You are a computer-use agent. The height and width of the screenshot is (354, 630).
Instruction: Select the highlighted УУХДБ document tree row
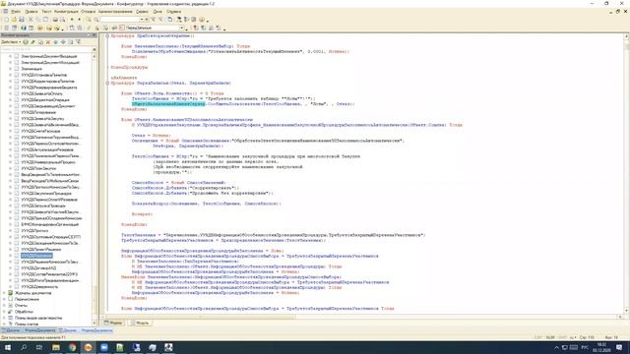click(36, 256)
